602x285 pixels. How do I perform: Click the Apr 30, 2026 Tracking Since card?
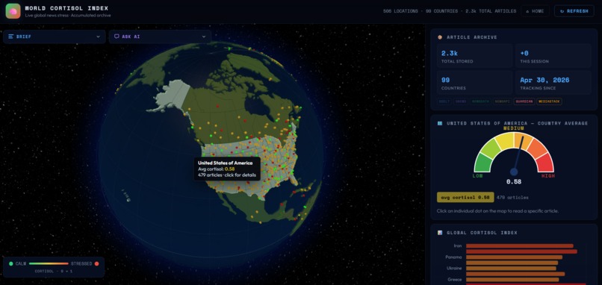click(x=553, y=83)
